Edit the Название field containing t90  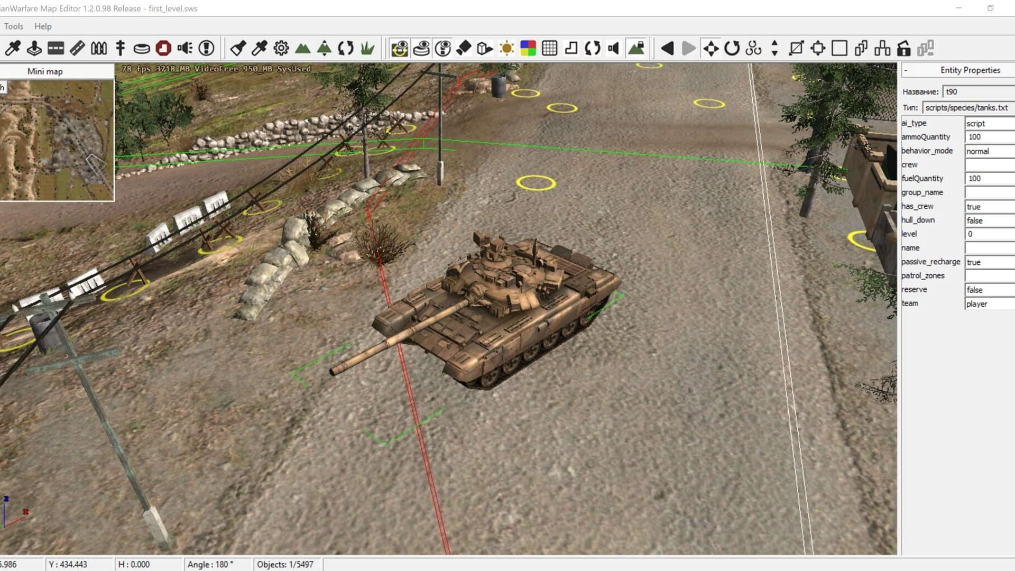point(979,91)
